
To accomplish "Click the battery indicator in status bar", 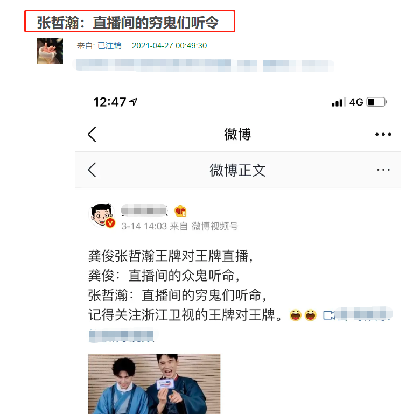I will pyautogui.click(x=377, y=102).
